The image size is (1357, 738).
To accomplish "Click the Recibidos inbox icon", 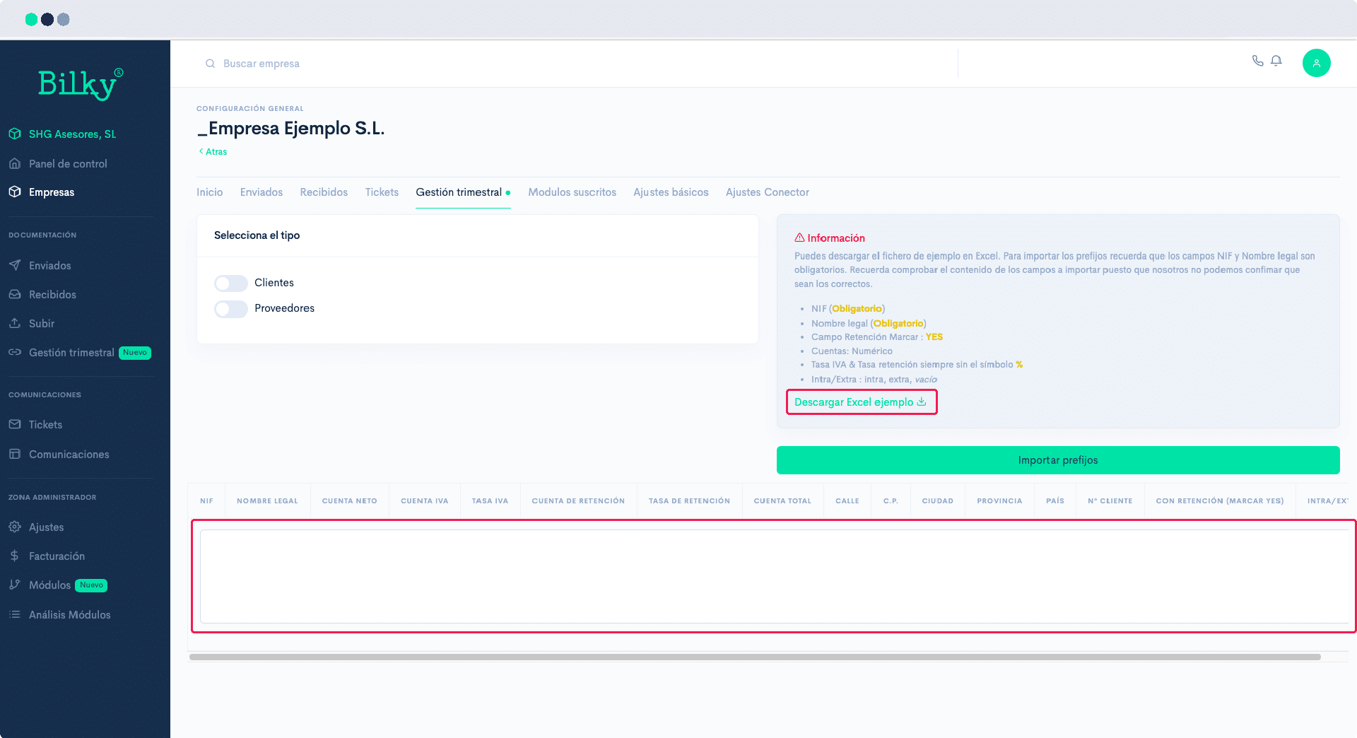I will coord(15,294).
